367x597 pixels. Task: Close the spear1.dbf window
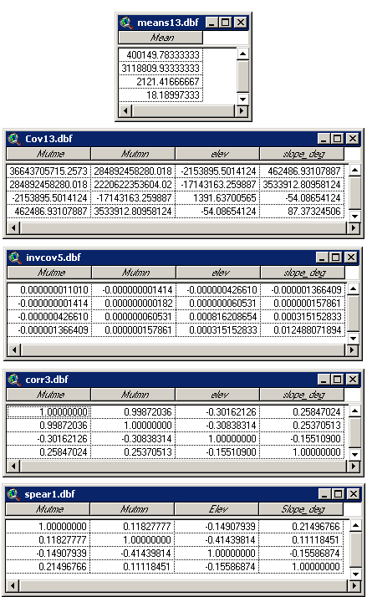354,494
